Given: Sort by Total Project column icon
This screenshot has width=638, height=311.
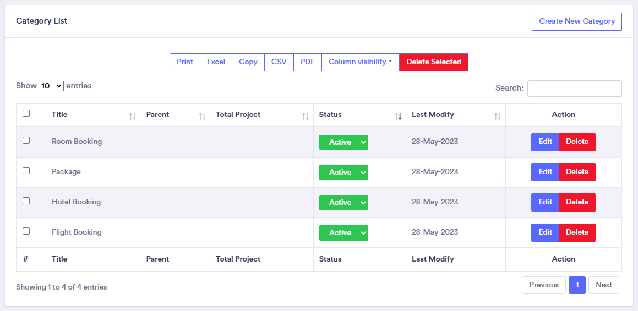Looking at the screenshot, I should pos(305,116).
